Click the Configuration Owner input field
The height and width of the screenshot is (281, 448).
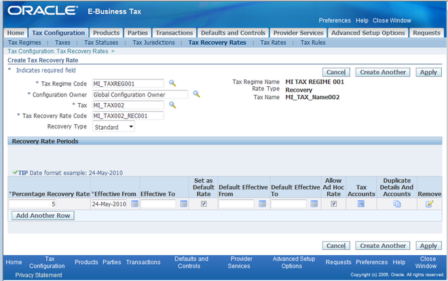(x=141, y=94)
